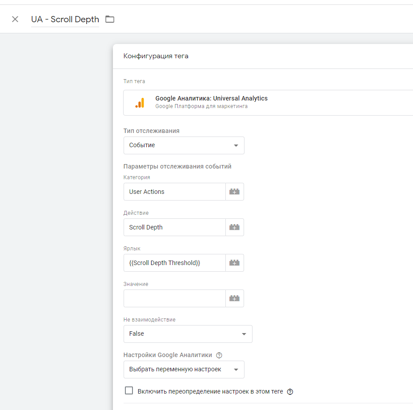Open Выбрать переменную настроек dropdown
Image resolution: width=413 pixels, height=410 pixels.
point(184,370)
